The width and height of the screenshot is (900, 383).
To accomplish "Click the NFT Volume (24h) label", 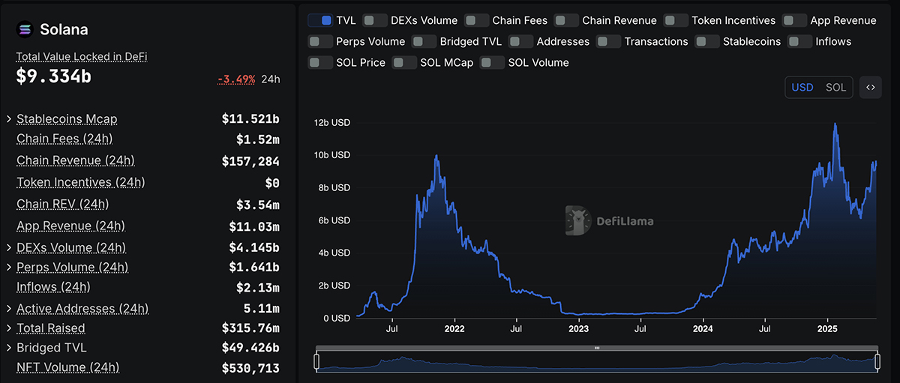I will pos(68,367).
